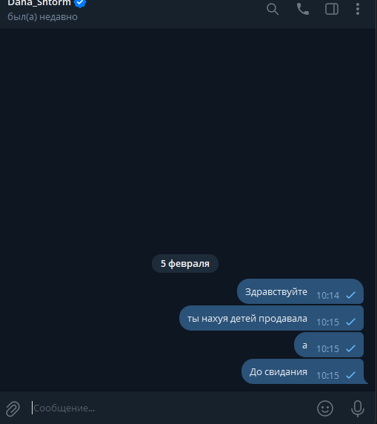
Task: Click the blue verified badge next to name
Action: (80, 3)
